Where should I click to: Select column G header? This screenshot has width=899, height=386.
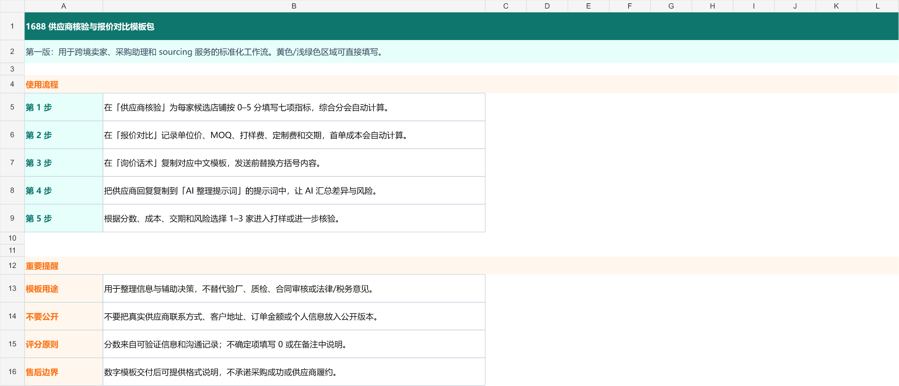(671, 6)
